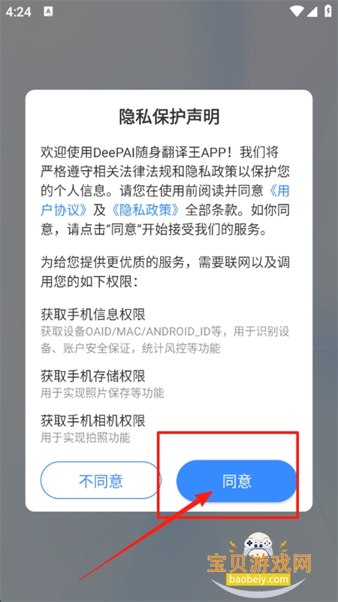
Task: Tap the 隐私保护声明 dialog title
Action: click(x=169, y=117)
